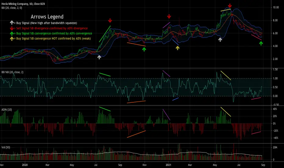Click the Arrows Legend heading text
Image resolution: width=284 pixels, height=168 pixels.
[x=47, y=17]
